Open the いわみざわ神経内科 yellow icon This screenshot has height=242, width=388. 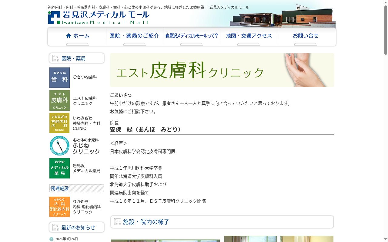[59, 123]
